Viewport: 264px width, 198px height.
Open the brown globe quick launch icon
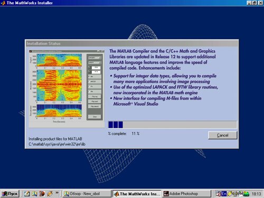[x=42, y=194]
